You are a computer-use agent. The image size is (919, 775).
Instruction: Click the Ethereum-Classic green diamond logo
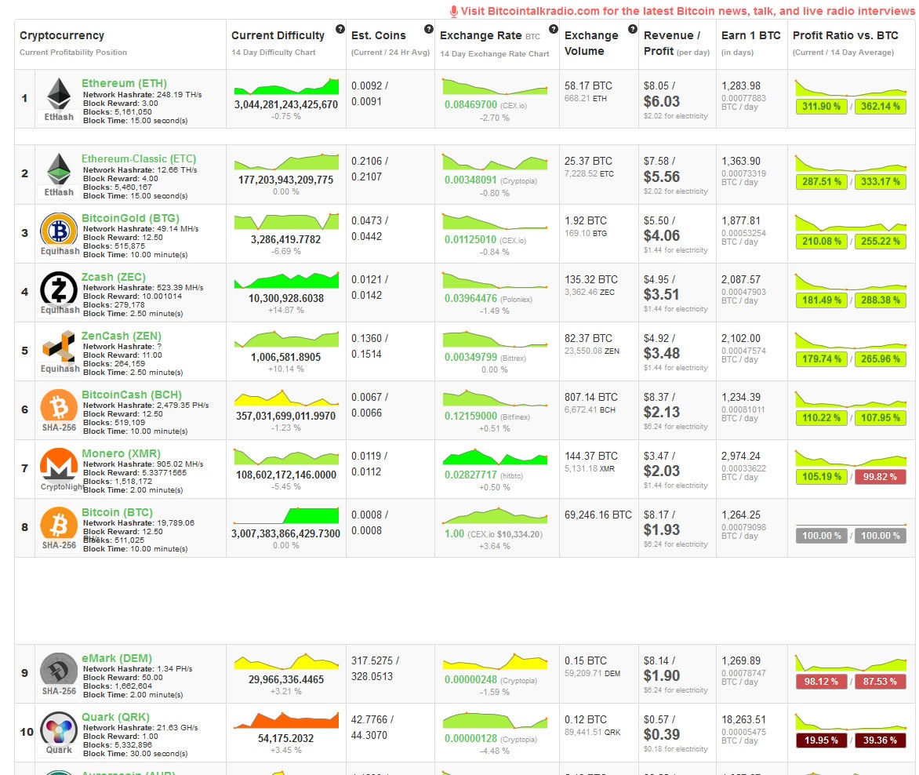[x=59, y=169]
